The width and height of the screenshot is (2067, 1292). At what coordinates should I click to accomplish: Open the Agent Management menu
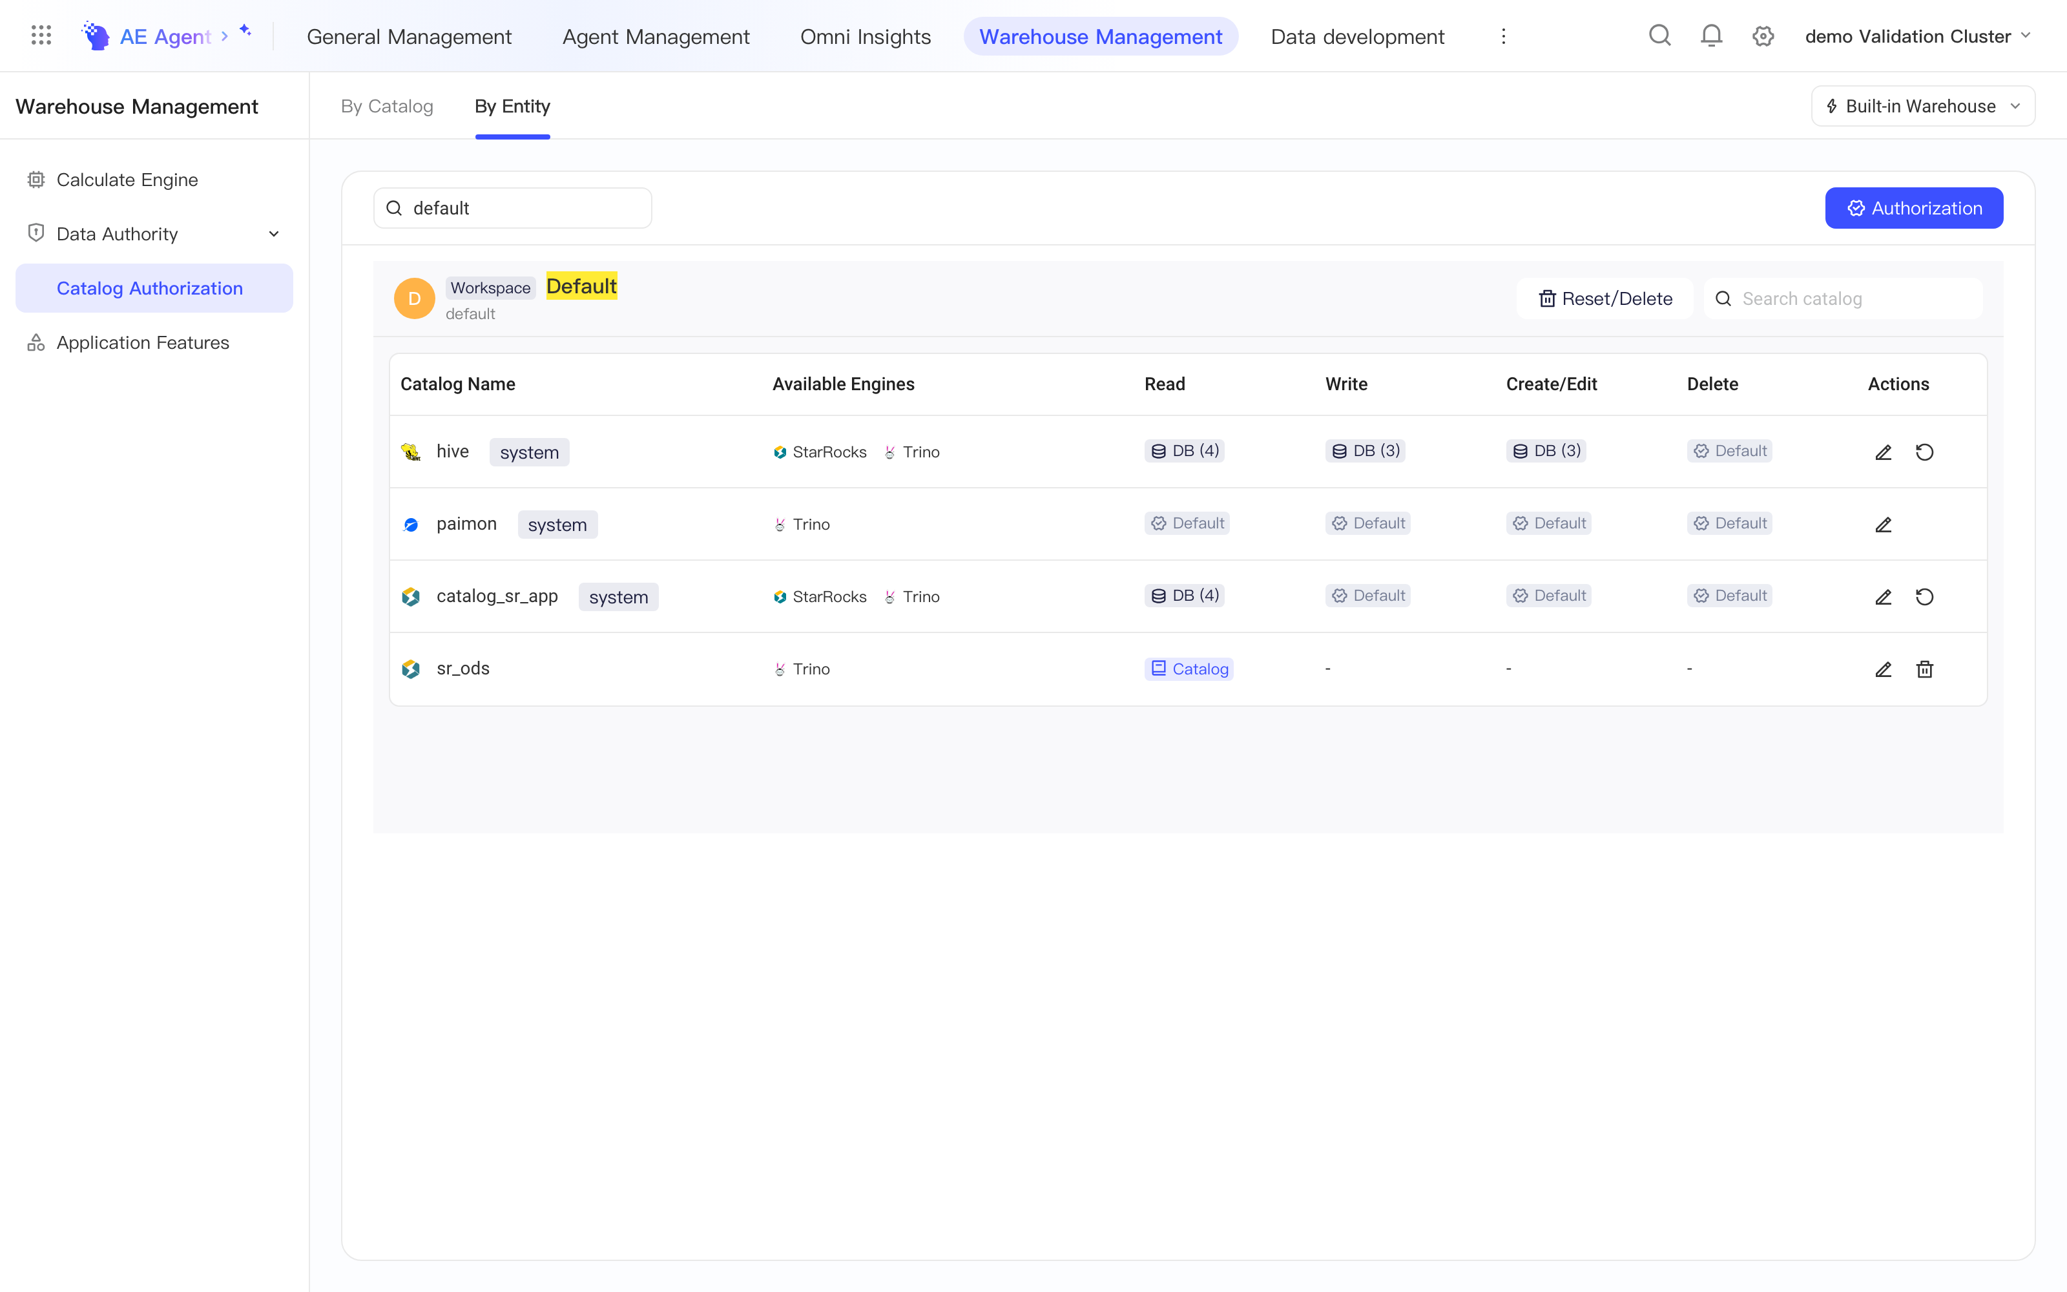coord(656,36)
